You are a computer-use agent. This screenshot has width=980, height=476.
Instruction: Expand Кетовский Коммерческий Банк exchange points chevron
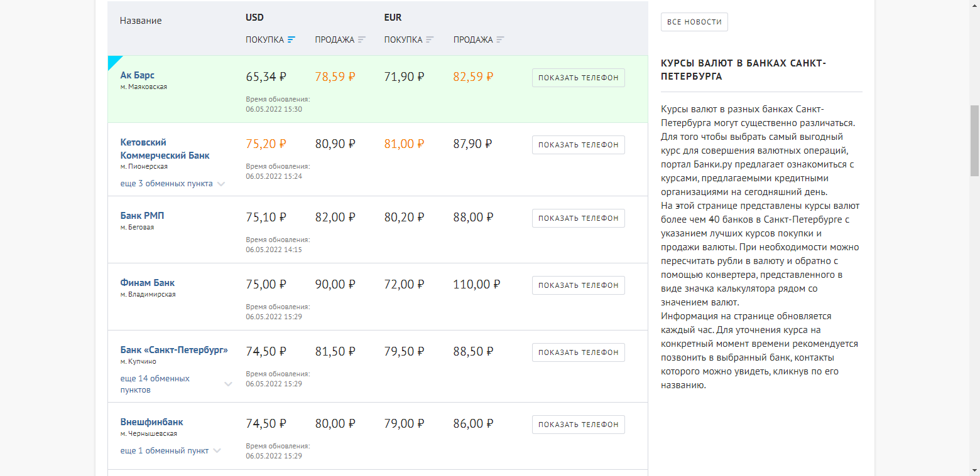click(220, 184)
